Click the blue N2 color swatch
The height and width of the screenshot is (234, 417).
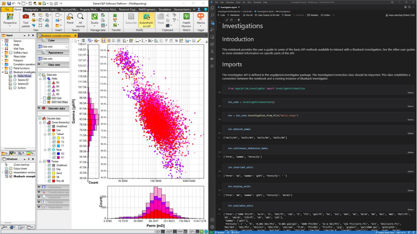click(58, 153)
